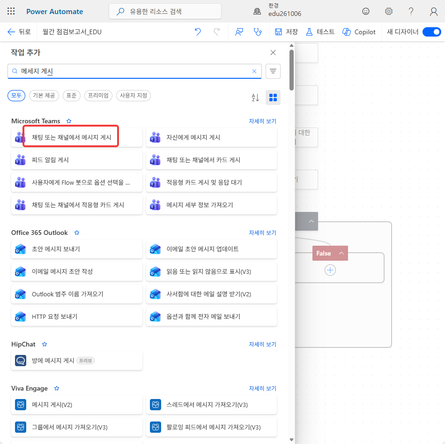Select 메시지 세부 정보 가져오기 action
The height and width of the screenshot is (444, 445).
211,205
